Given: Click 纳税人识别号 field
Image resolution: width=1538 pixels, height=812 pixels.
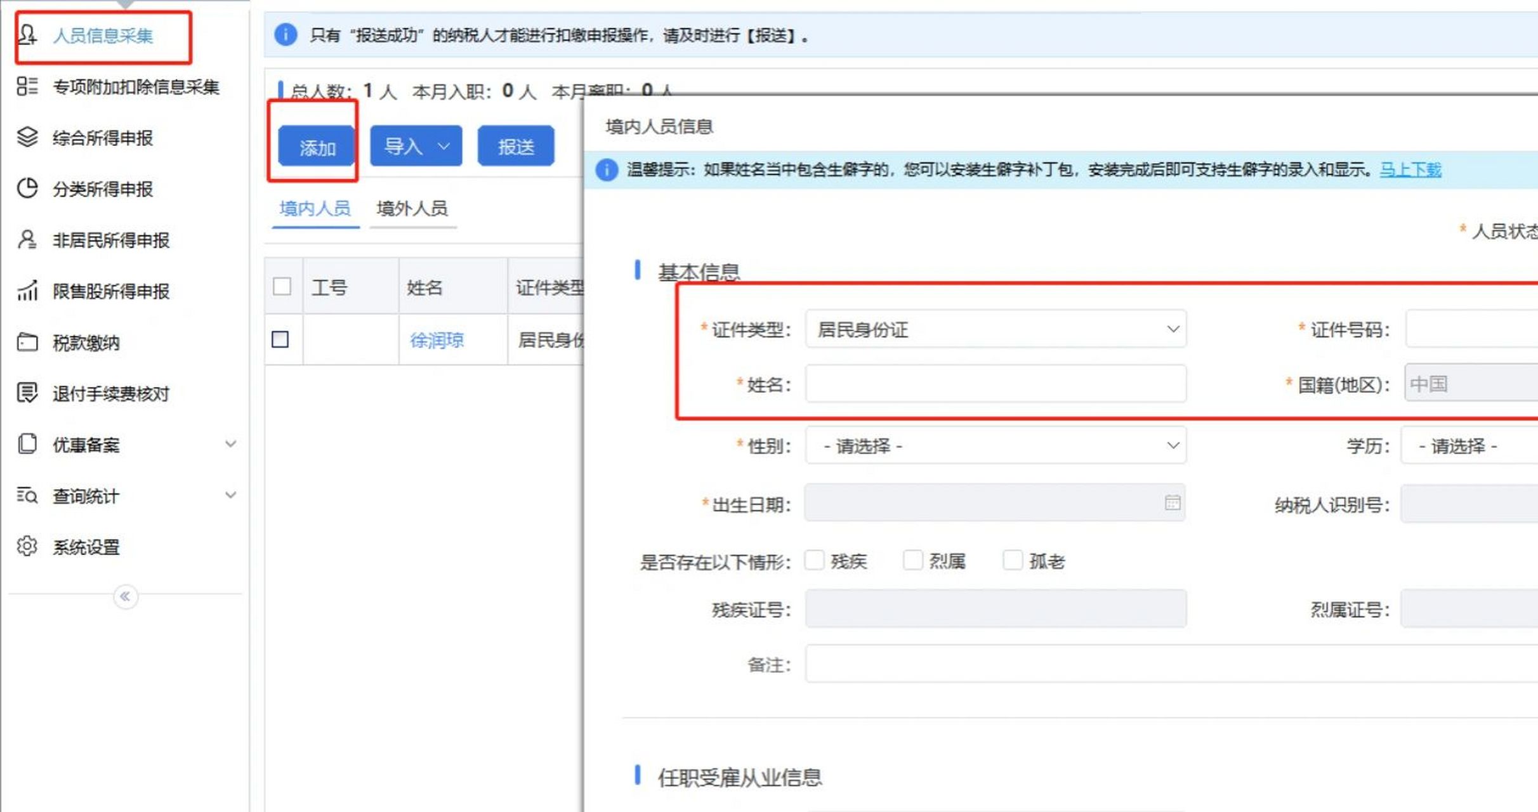Looking at the screenshot, I should (1469, 504).
